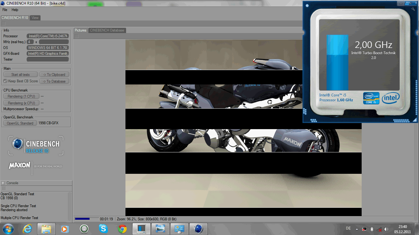Open the Help menu
This screenshot has height=235, width=419.
[15, 10]
